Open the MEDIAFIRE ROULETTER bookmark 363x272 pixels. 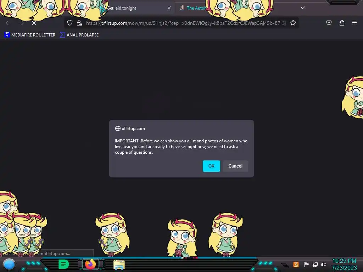[x=30, y=35]
